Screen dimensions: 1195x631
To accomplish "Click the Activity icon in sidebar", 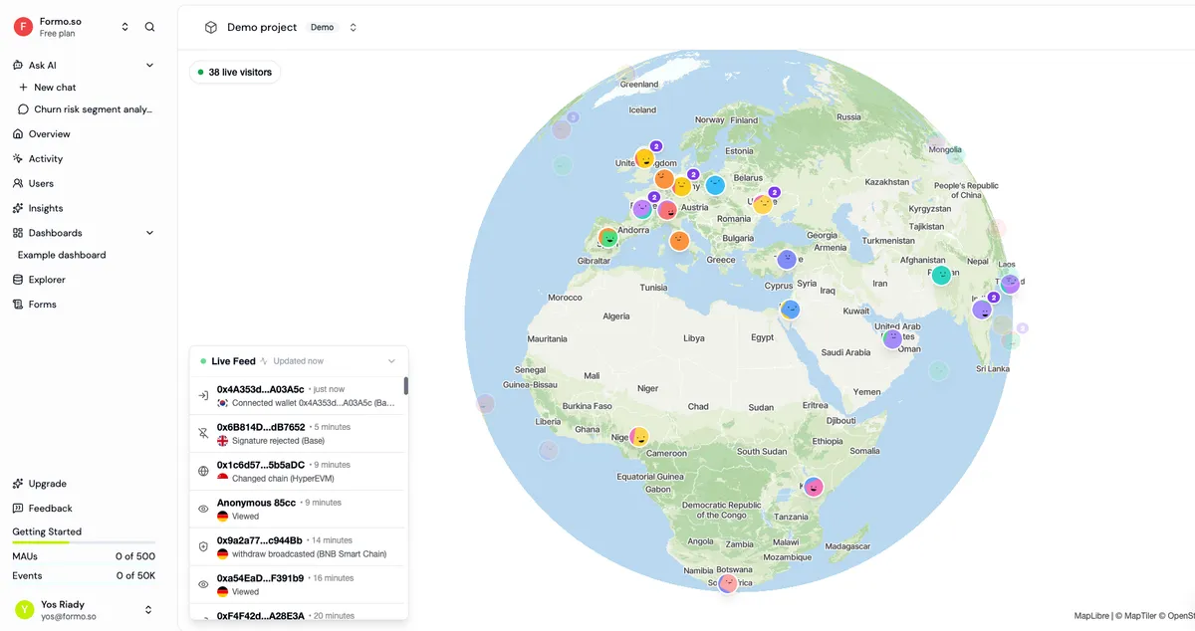I will click(x=18, y=158).
